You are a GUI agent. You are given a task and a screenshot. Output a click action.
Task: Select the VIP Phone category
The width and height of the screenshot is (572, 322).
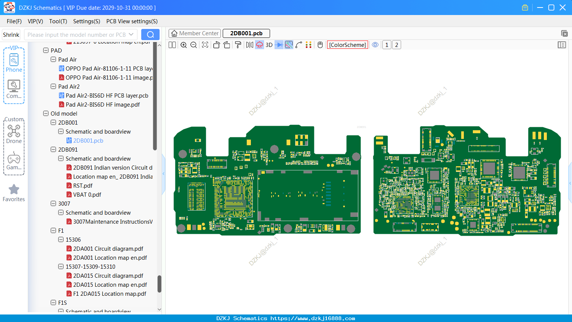tap(14, 63)
